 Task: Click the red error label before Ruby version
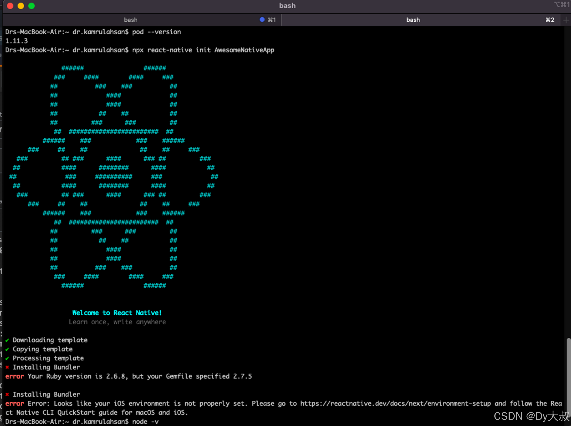point(14,376)
